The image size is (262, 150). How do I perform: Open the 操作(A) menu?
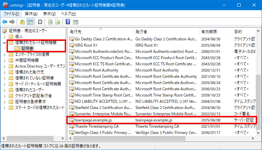31,14
